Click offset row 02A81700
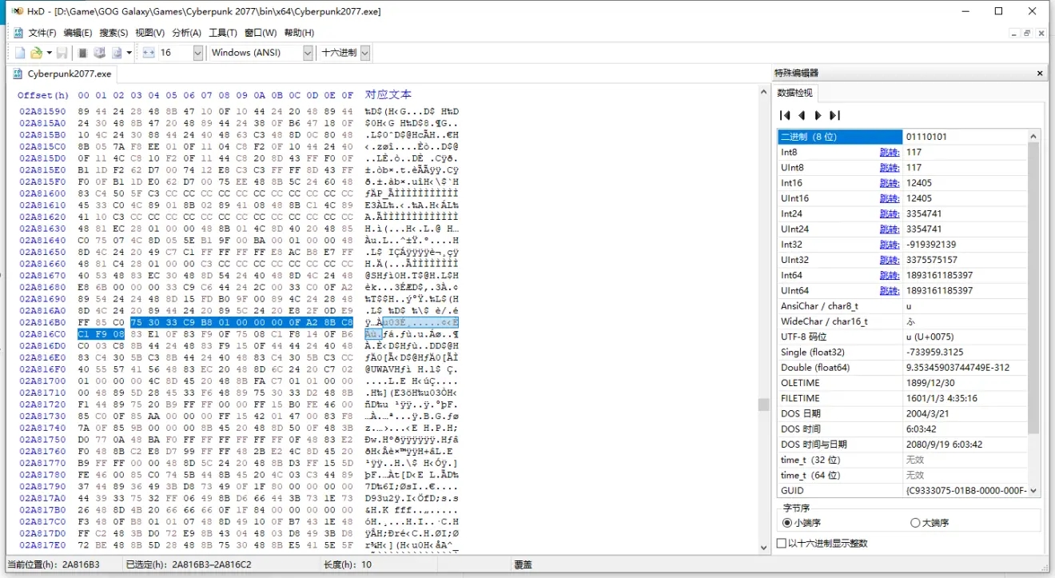This screenshot has width=1055, height=578. [42, 383]
